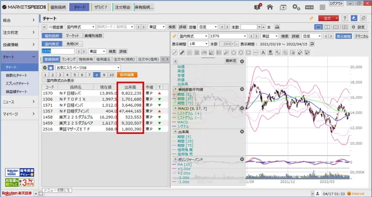This screenshot has width=372, height=197.
Task: Toggle the 表示期間 button on chart panel
Action: tap(343, 36)
